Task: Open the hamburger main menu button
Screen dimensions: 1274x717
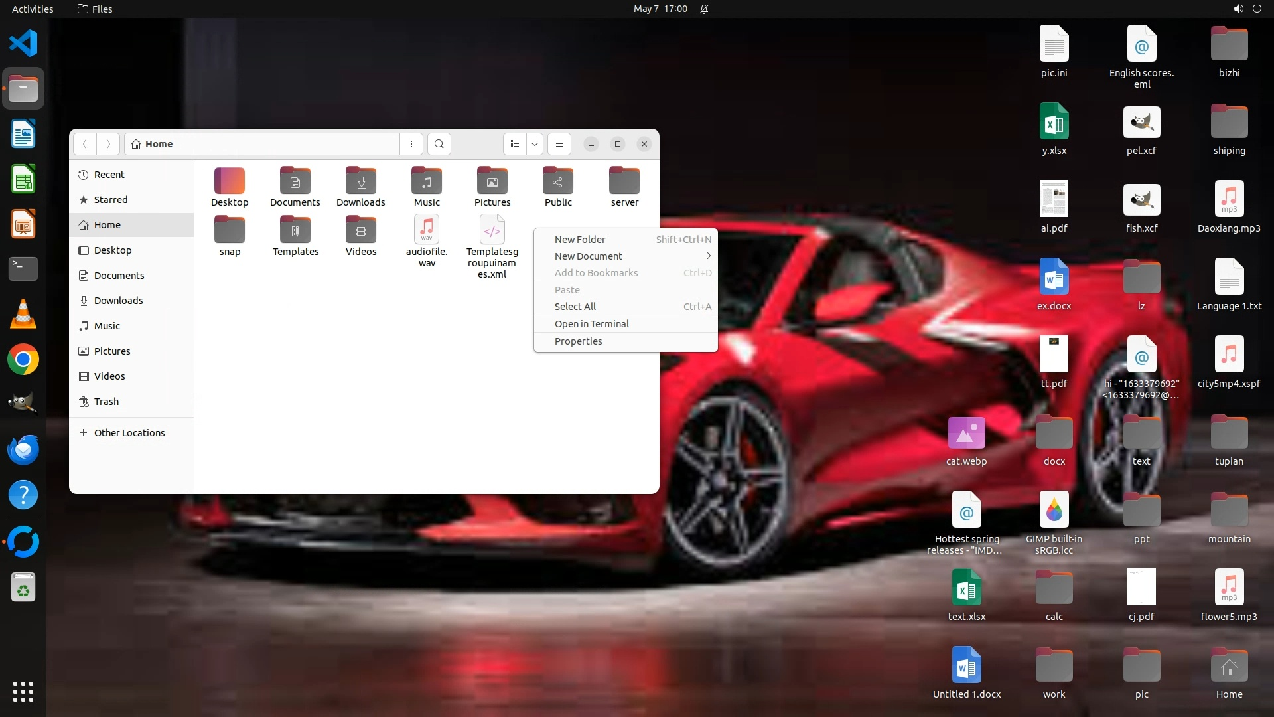Action: [559, 144]
